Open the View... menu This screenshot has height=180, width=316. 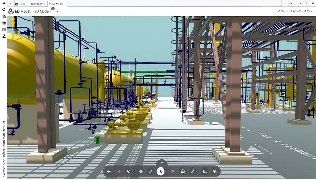coord(309,11)
